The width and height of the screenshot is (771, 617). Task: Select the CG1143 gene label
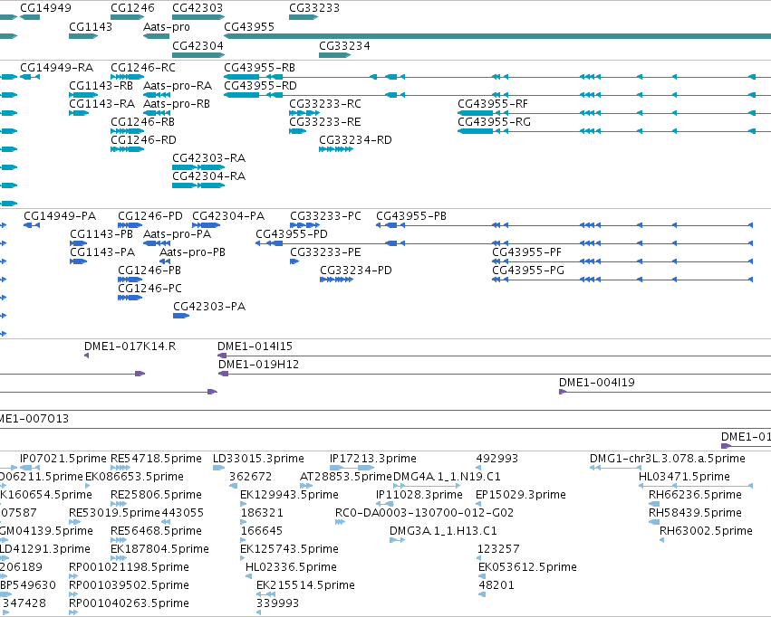(91, 26)
